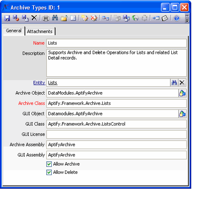Open object browser for GUI Object field

182,114
